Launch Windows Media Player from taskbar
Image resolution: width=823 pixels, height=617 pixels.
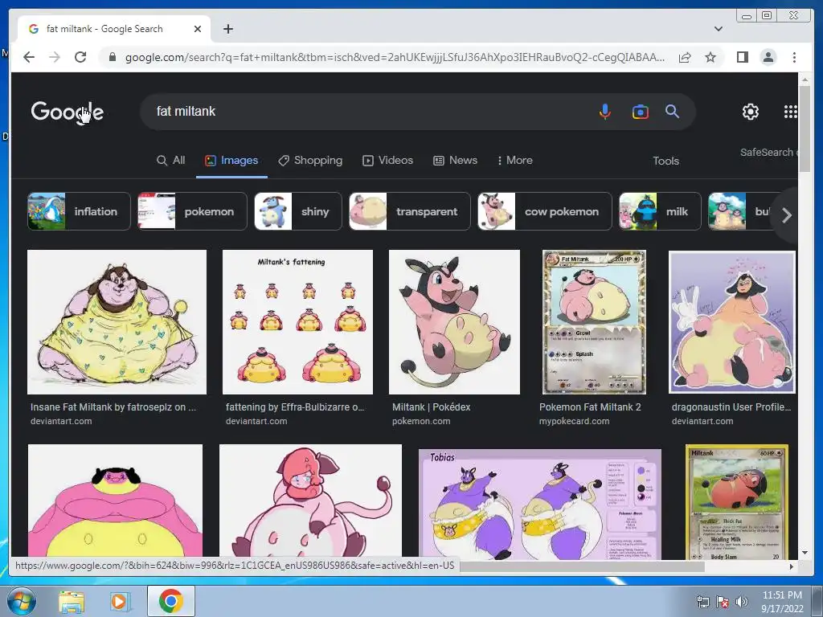119,601
